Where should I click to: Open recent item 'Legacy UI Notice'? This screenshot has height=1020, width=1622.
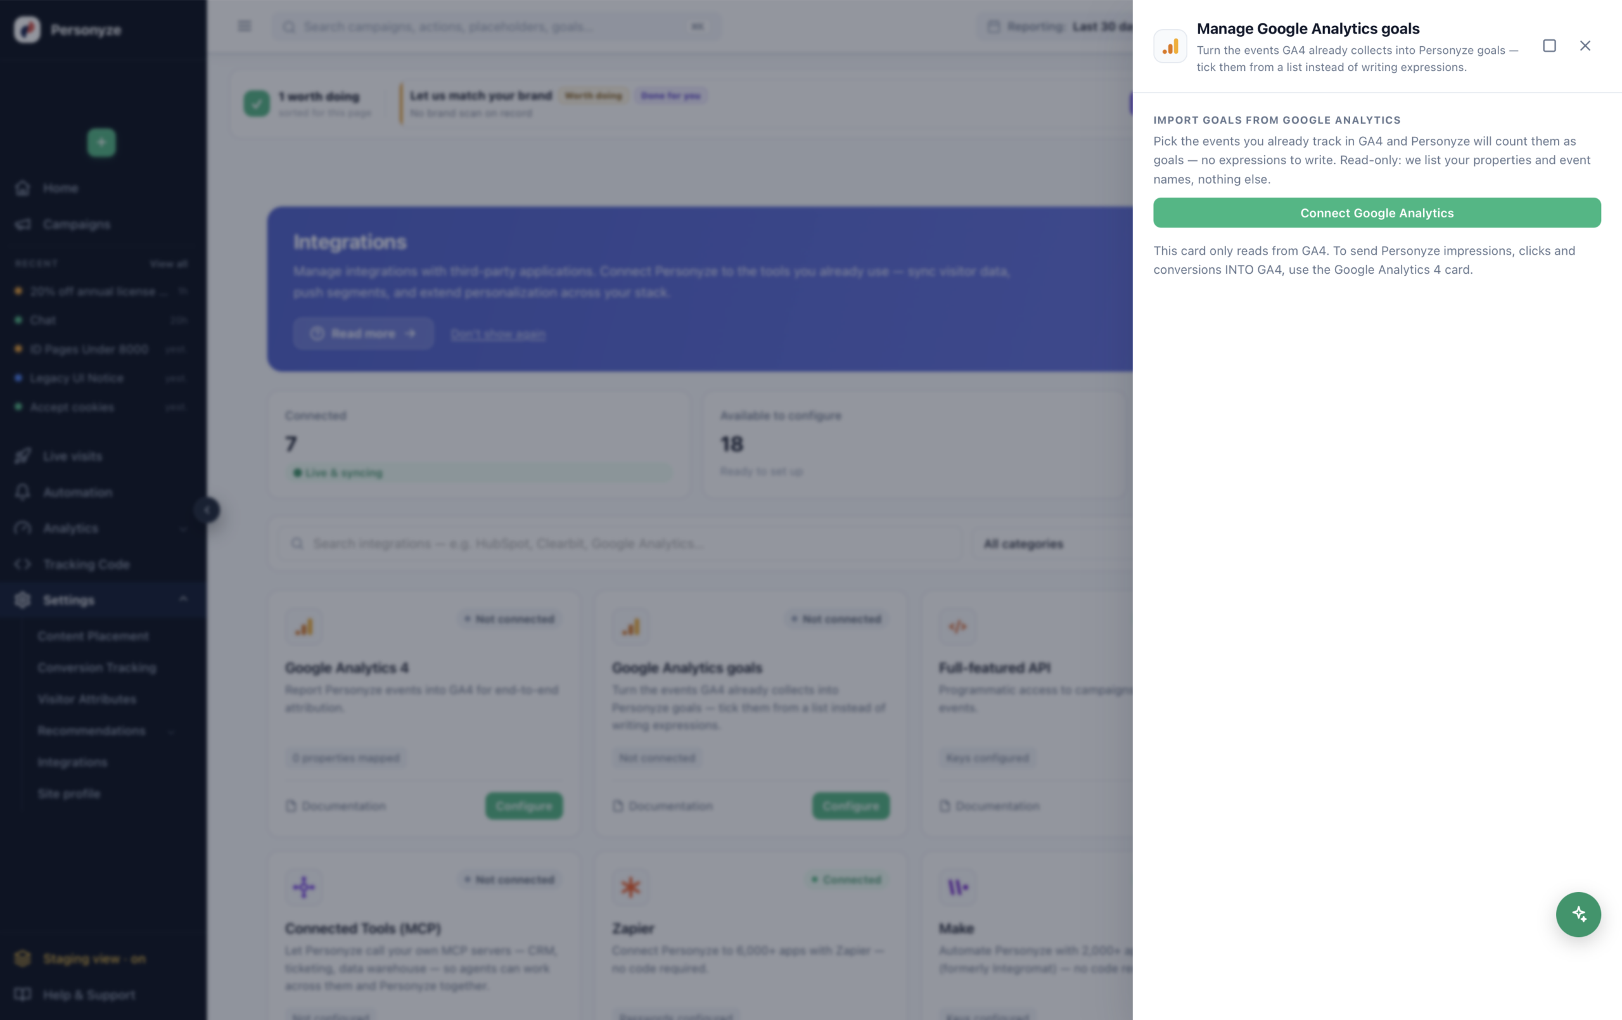click(101, 378)
